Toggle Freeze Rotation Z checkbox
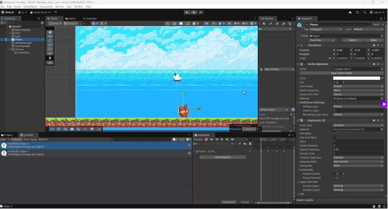The width and height of the screenshot is (388, 209). 334,178
